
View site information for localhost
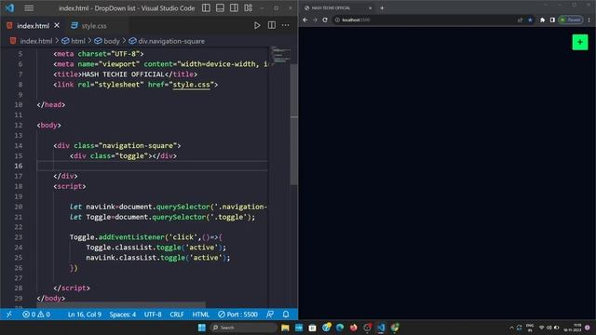[x=337, y=20]
